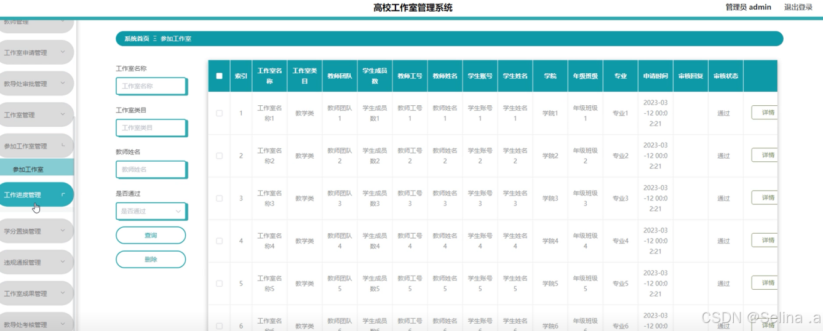
Task: Click the cell 专业5
Action: [620, 284]
